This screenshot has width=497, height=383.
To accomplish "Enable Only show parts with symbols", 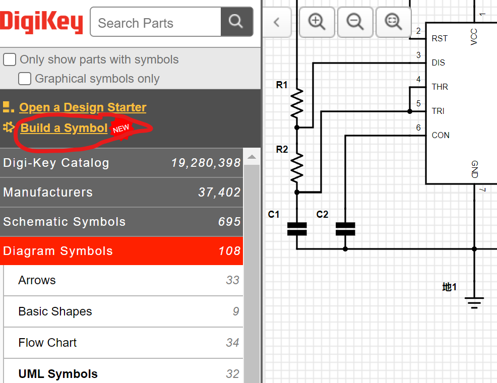I will 10,60.
